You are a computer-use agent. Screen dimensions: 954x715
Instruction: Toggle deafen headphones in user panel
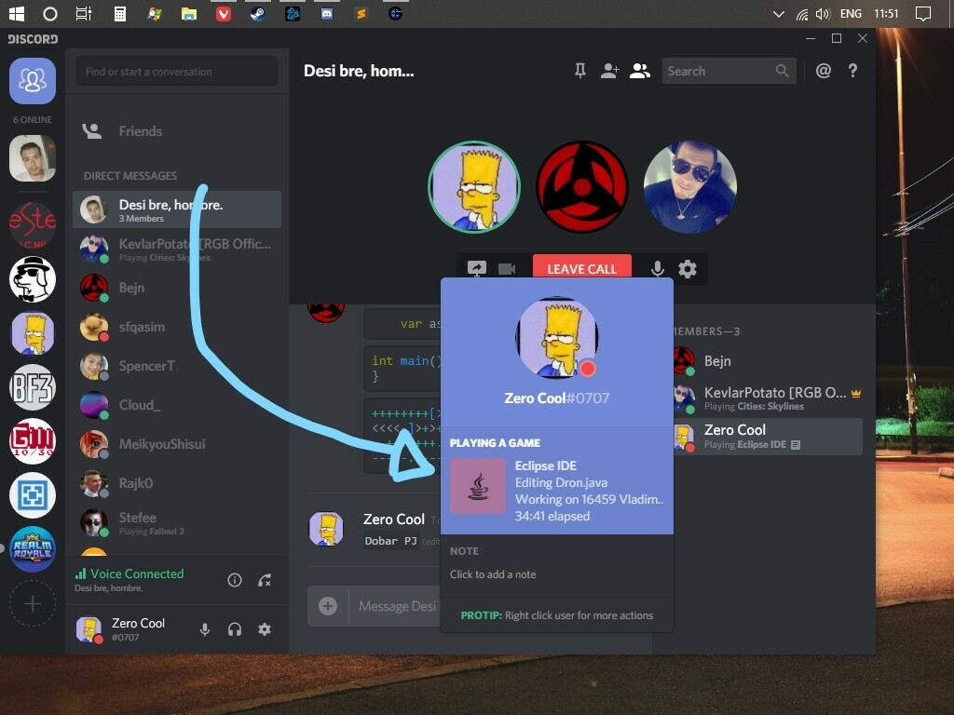(235, 629)
